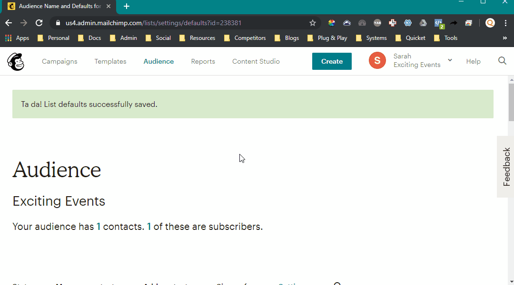
Task: View site info via the padlock icon
Action: click(58, 23)
